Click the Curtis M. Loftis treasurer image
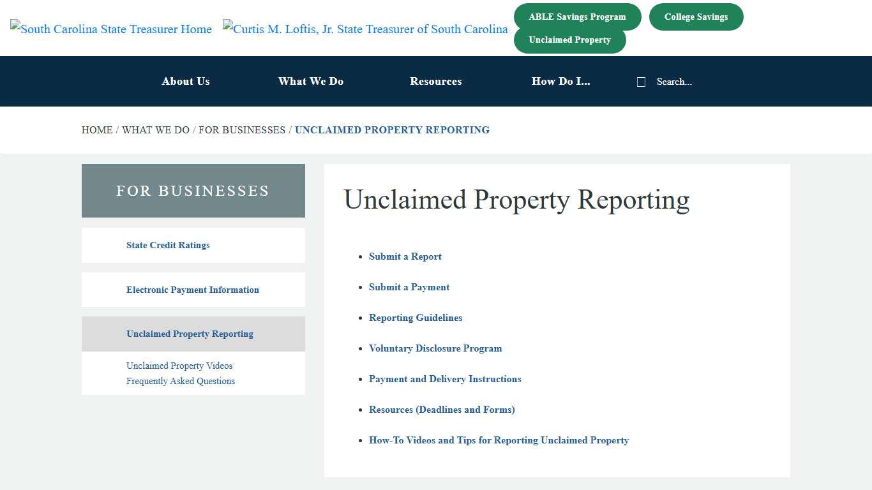872x490 pixels. click(x=365, y=29)
